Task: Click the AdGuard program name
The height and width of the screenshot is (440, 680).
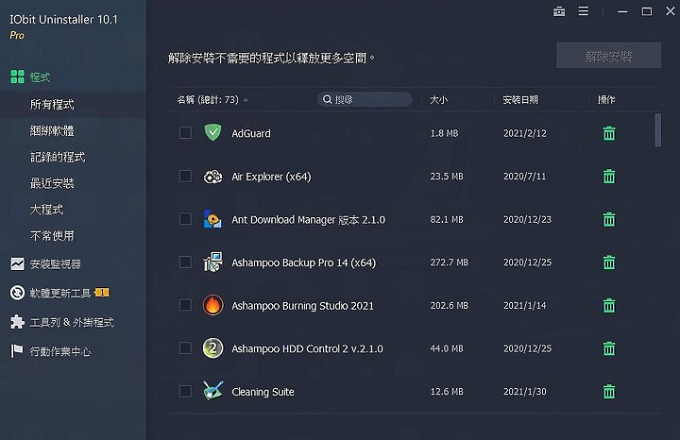Action: [x=251, y=133]
